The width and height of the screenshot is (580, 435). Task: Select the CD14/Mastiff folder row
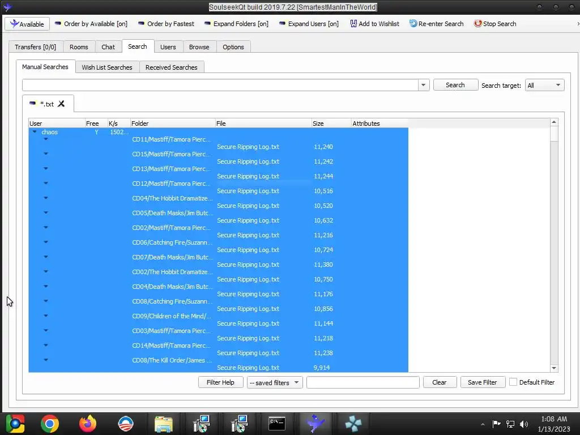(x=218, y=346)
